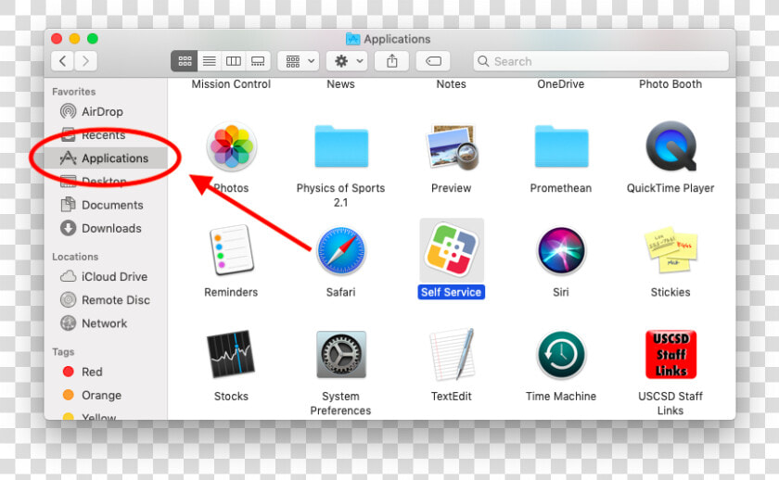
Task: Select Applications in the sidebar
Action: click(x=106, y=158)
